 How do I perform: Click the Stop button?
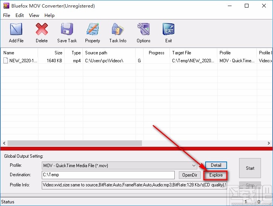click(x=250, y=185)
